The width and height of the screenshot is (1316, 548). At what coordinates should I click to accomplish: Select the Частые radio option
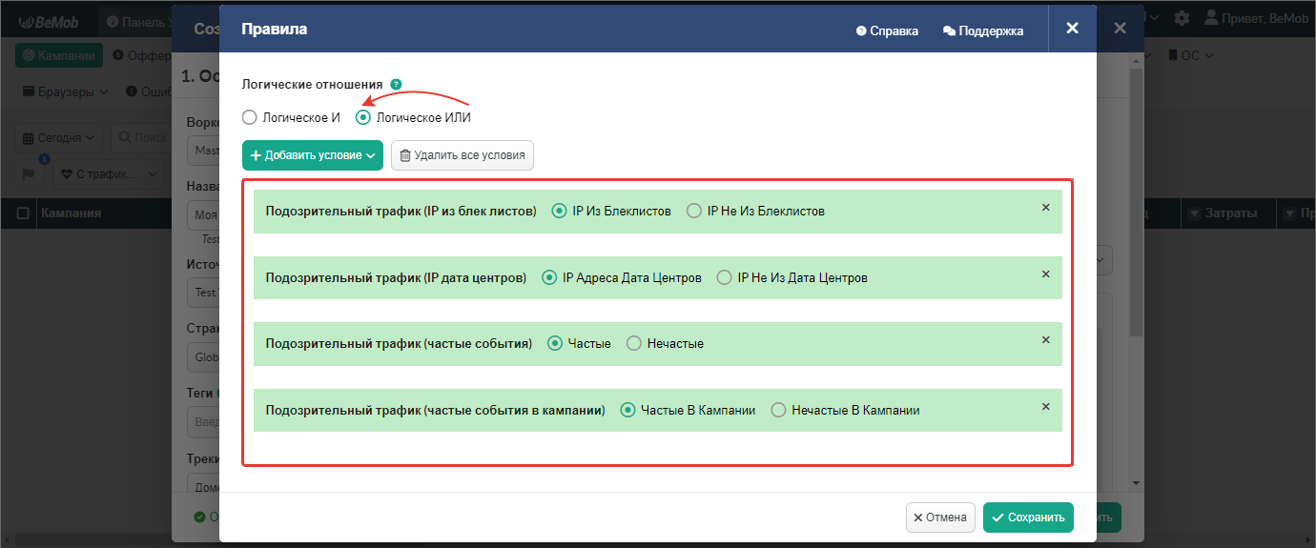point(555,343)
